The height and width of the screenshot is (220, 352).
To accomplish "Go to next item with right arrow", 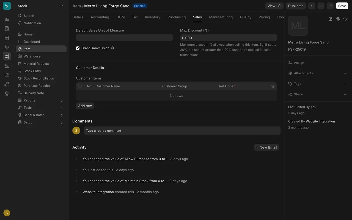I will tap(321, 6).
